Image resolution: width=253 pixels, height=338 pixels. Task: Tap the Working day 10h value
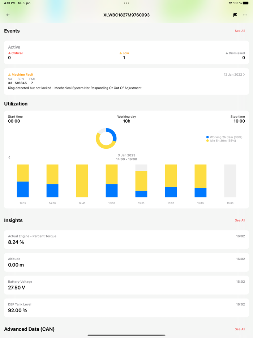126,121
